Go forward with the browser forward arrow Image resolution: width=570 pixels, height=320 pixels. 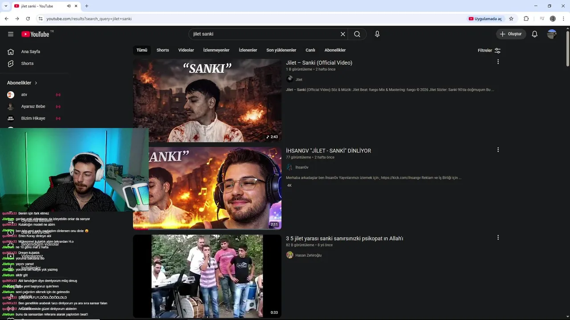tap(17, 19)
